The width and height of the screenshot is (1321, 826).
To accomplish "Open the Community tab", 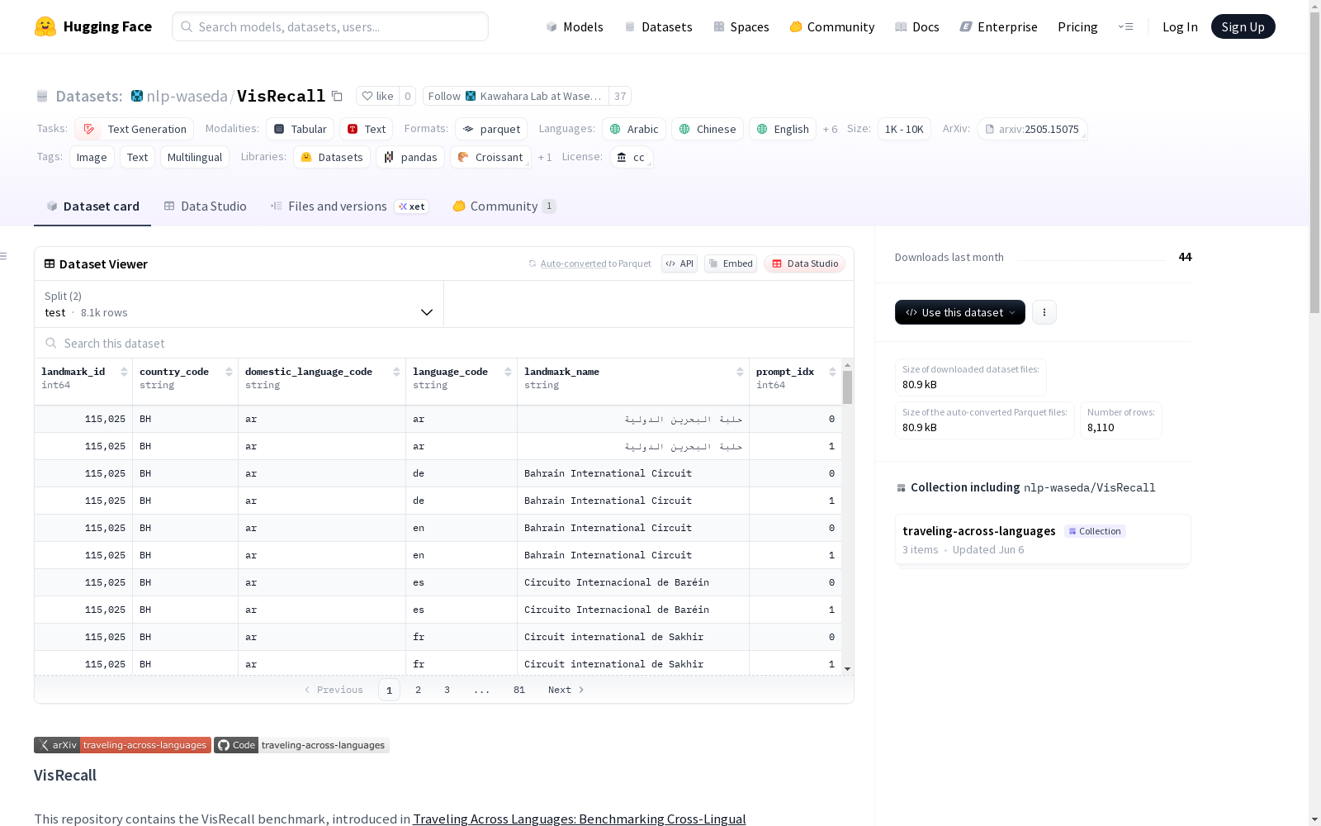I will 504,206.
